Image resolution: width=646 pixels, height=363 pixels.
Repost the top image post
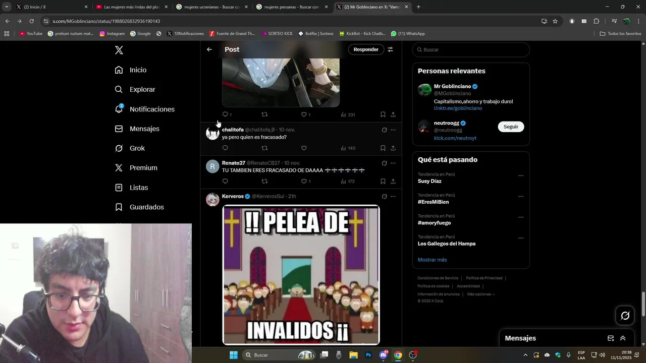(x=264, y=114)
